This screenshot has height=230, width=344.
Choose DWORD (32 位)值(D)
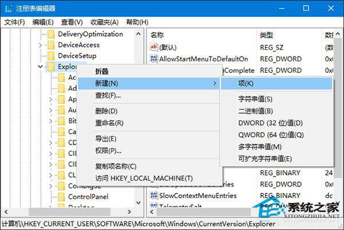276,123
